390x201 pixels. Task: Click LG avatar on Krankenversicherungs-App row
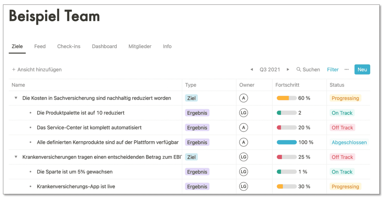click(243, 186)
